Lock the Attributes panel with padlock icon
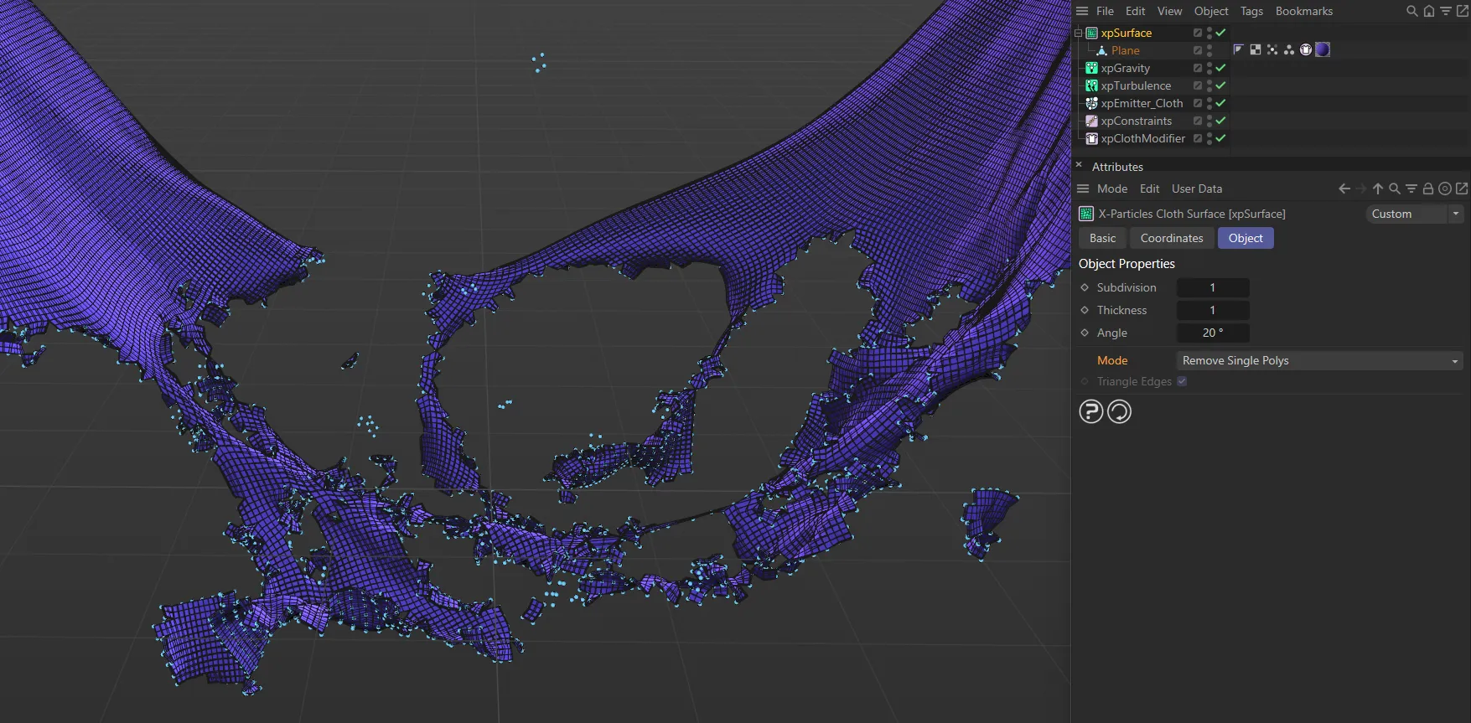 click(x=1428, y=189)
